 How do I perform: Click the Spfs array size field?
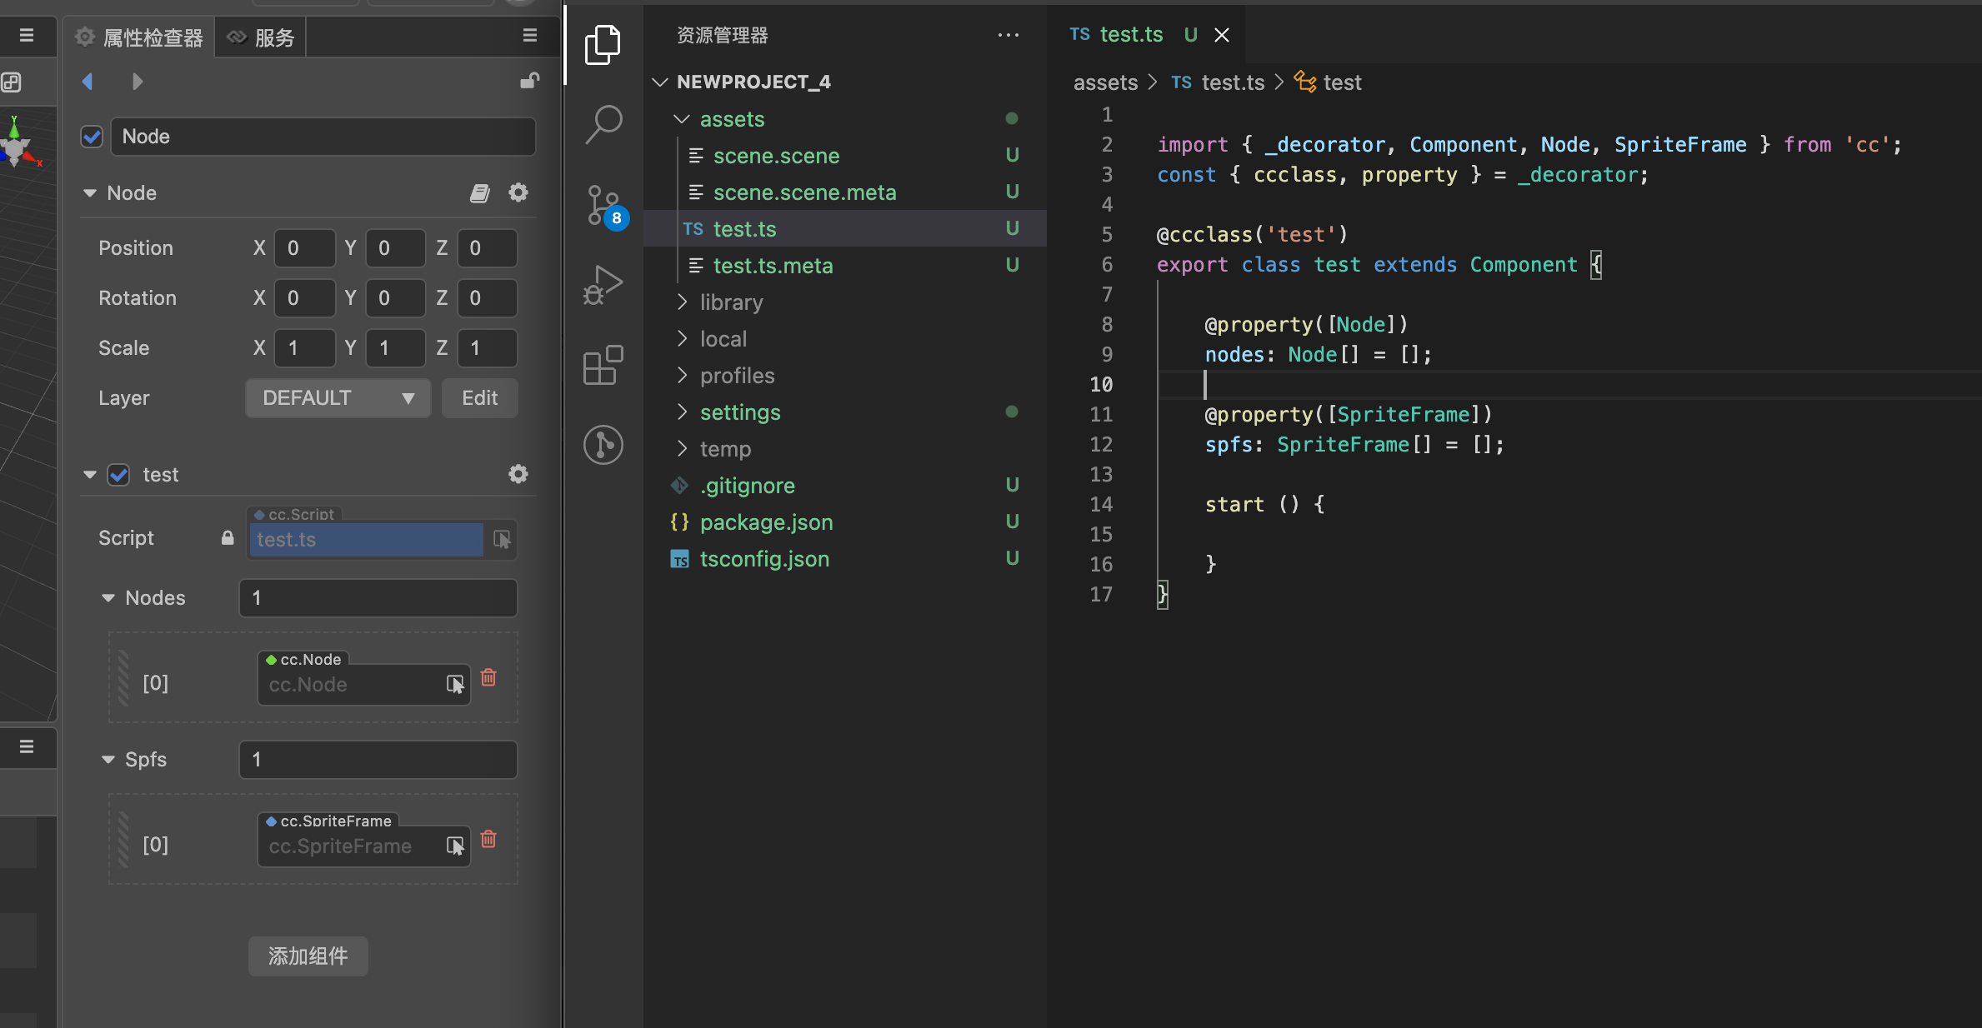point(378,760)
